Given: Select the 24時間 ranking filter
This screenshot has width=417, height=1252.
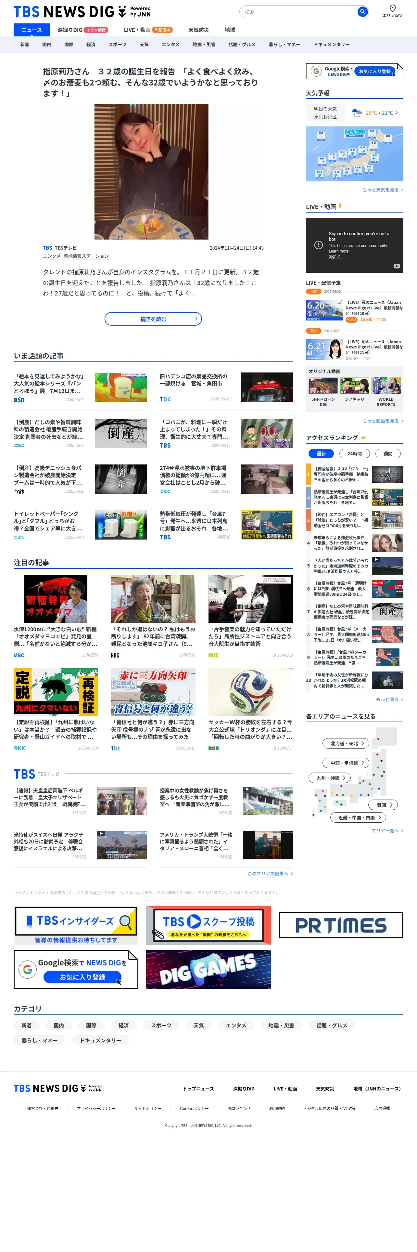Looking at the screenshot, I should [354, 453].
